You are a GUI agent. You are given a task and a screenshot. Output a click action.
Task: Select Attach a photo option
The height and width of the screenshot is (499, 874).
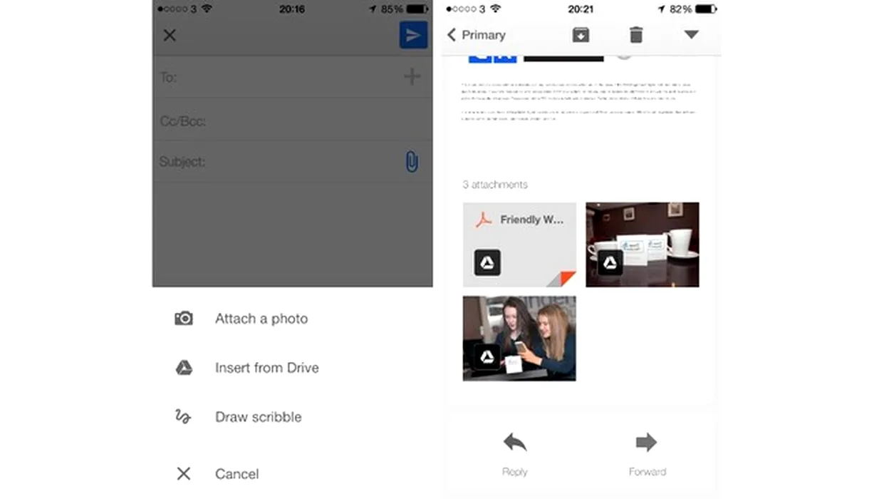(261, 319)
